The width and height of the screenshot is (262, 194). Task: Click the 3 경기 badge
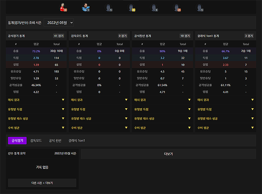coord(249,36)
